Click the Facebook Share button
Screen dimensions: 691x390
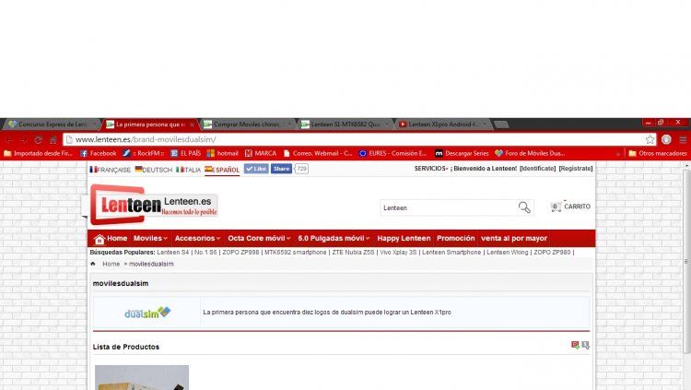[281, 169]
